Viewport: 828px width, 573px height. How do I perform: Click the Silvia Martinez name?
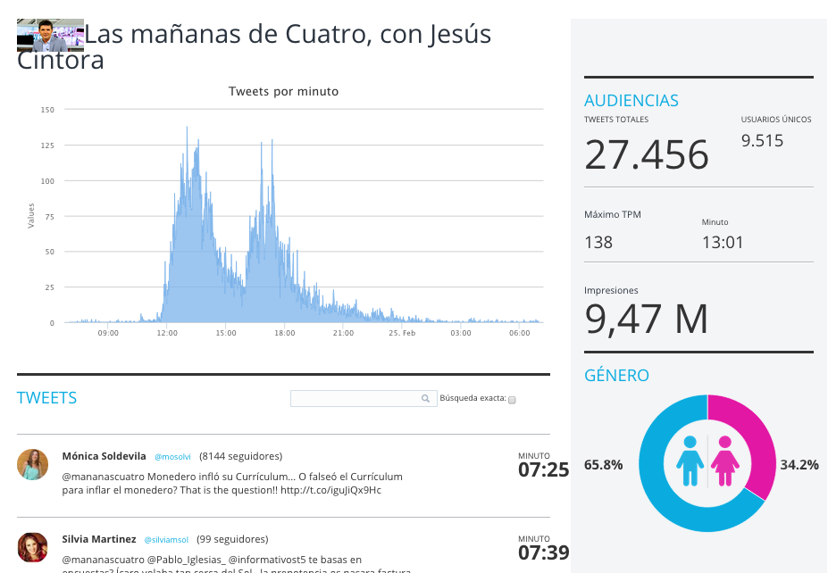(99, 539)
